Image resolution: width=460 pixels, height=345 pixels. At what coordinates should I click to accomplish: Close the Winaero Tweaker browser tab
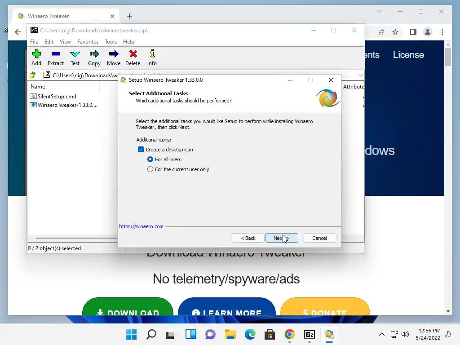(112, 16)
